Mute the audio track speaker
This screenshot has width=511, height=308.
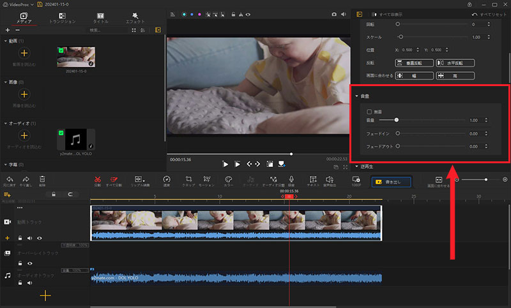29,283
